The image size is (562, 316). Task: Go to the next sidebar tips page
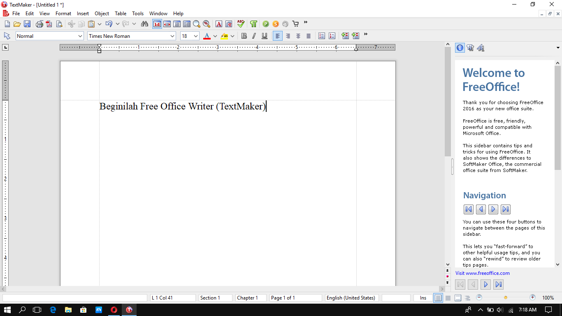click(486, 284)
